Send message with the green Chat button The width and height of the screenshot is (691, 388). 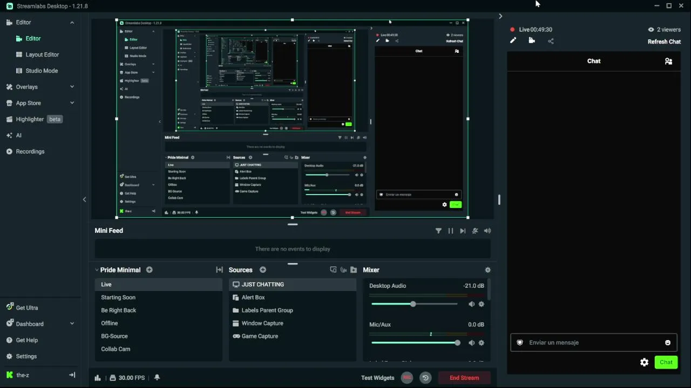(666, 362)
